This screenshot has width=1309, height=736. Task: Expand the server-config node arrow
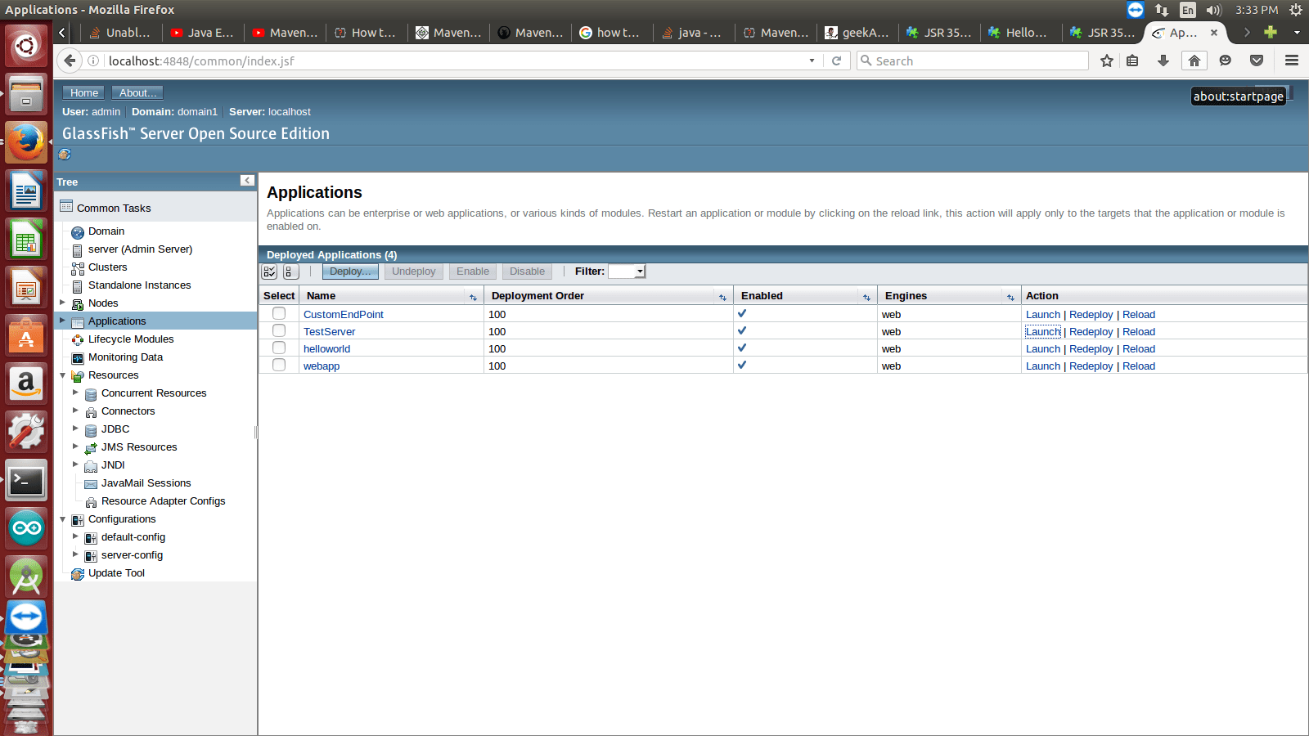pos(75,554)
